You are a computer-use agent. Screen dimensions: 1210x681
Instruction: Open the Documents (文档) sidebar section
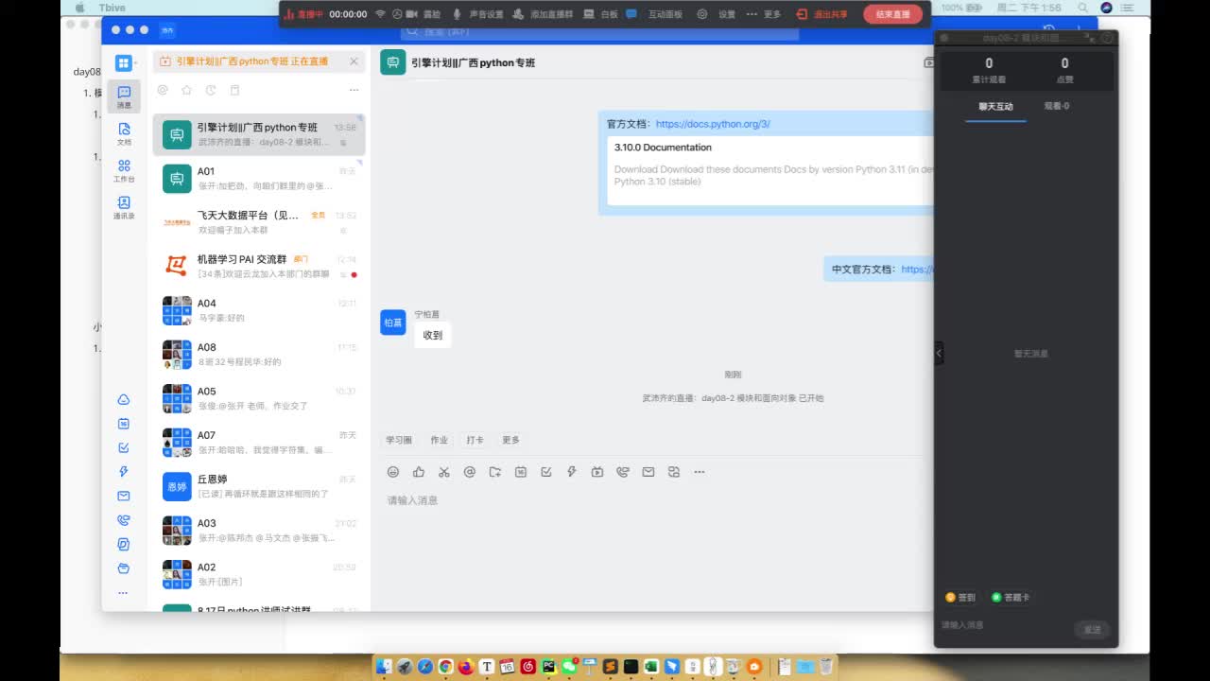[124, 132]
